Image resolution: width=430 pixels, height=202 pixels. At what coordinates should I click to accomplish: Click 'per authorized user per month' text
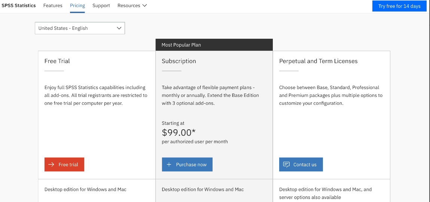click(x=195, y=142)
